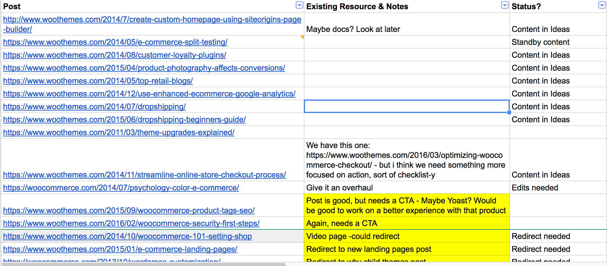
Task: Click the woocommerce-security-first-steps link
Action: click(131, 223)
